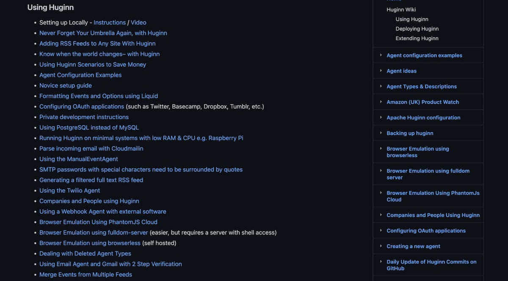Open Agent ideas sidebar page

(401, 71)
